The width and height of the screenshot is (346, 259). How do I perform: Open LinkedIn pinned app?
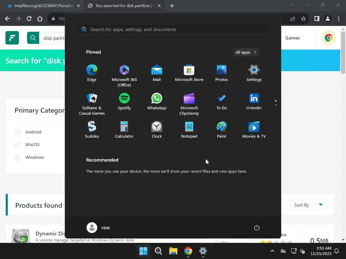point(254,102)
